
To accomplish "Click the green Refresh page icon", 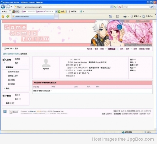I will point(115,7).
